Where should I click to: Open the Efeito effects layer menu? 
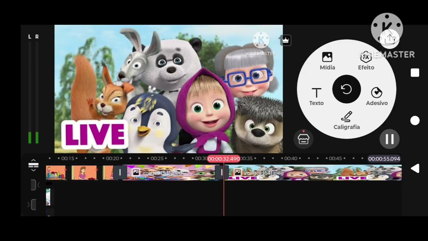coord(366,61)
